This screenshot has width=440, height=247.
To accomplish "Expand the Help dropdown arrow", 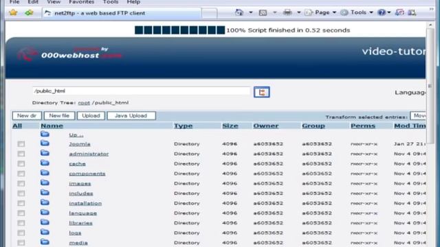I will coord(389,12).
